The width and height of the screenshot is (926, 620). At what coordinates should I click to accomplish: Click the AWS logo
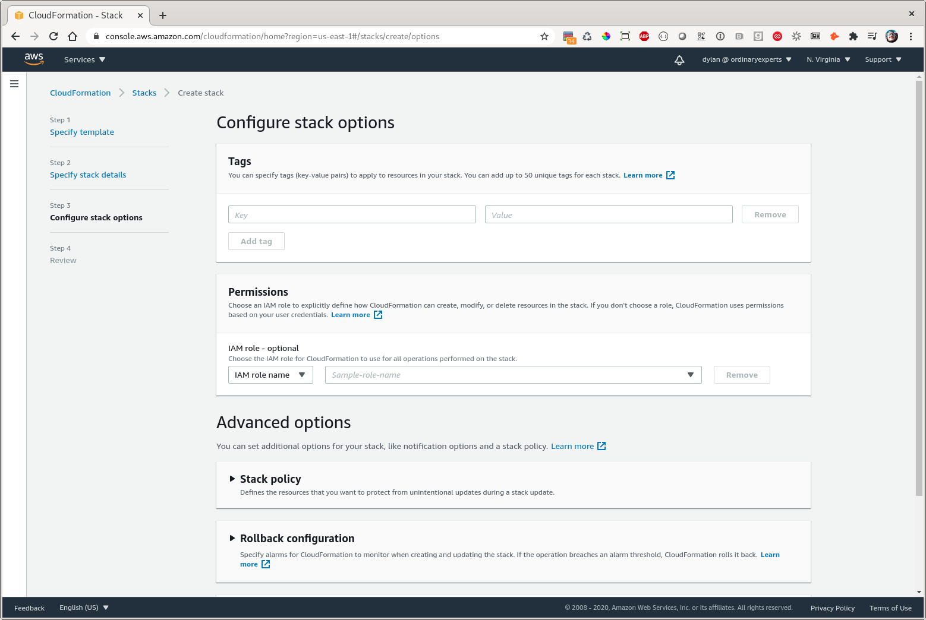[34, 59]
